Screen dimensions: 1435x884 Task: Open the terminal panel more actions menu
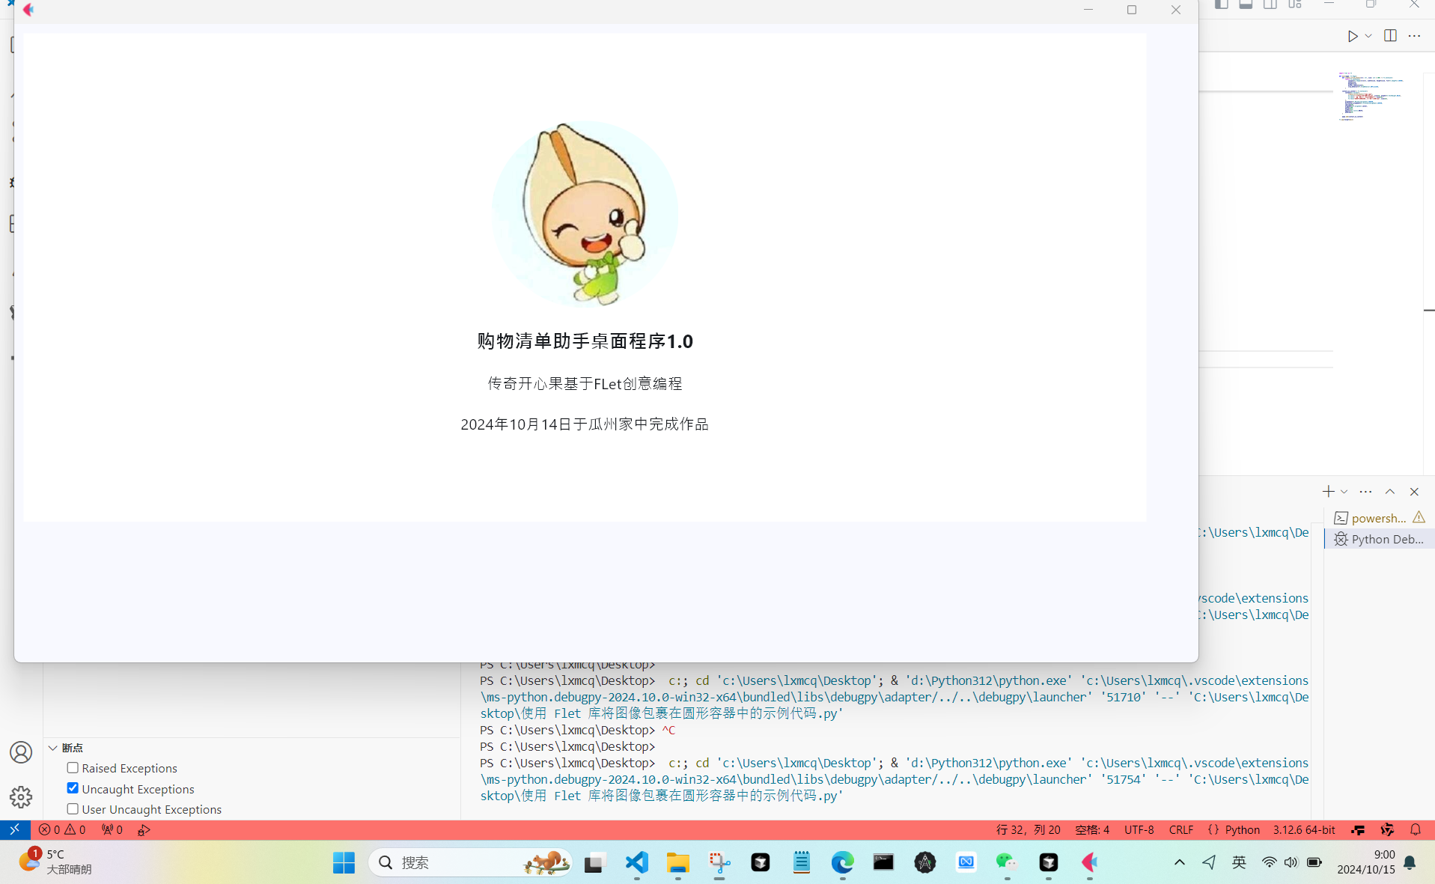(x=1365, y=492)
